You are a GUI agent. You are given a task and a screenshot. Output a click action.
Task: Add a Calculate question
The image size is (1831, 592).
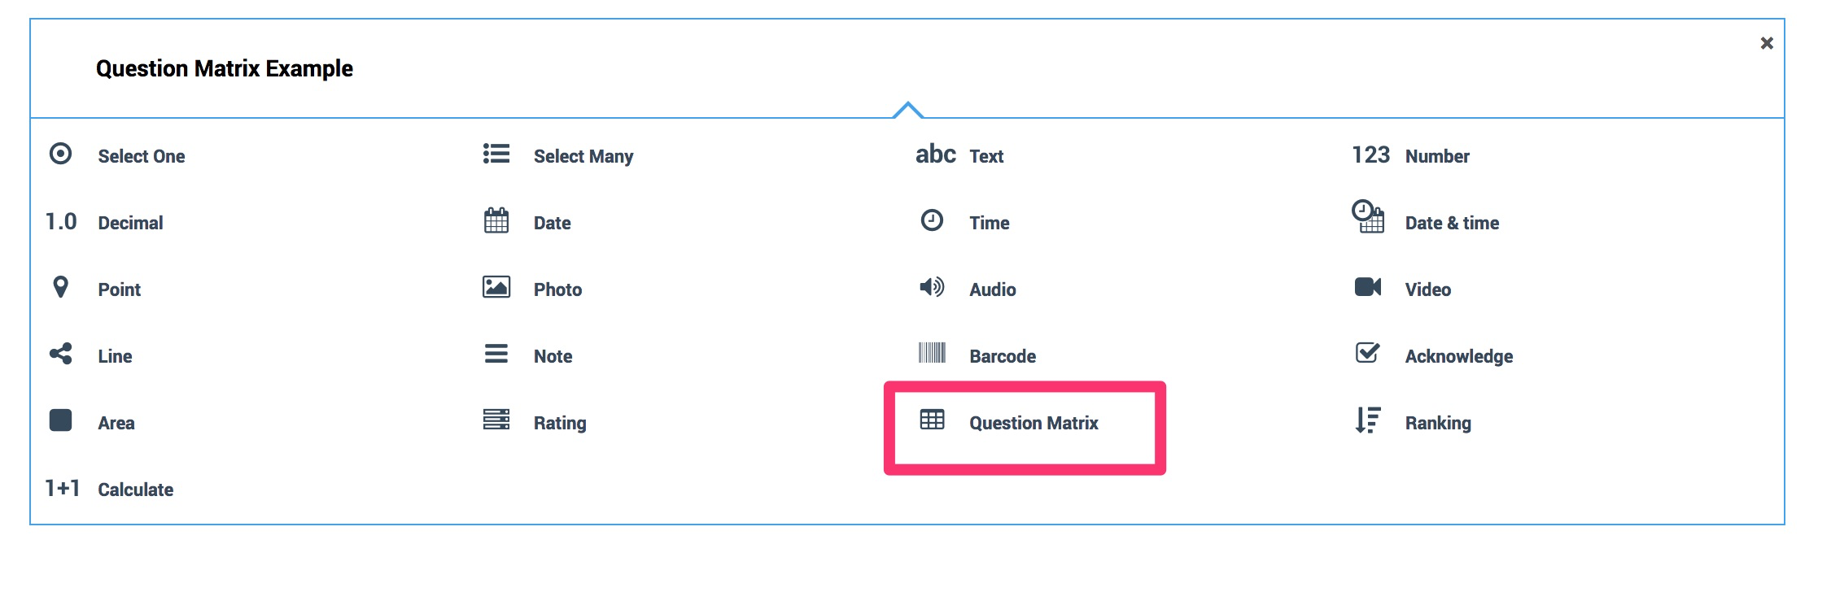(x=135, y=490)
